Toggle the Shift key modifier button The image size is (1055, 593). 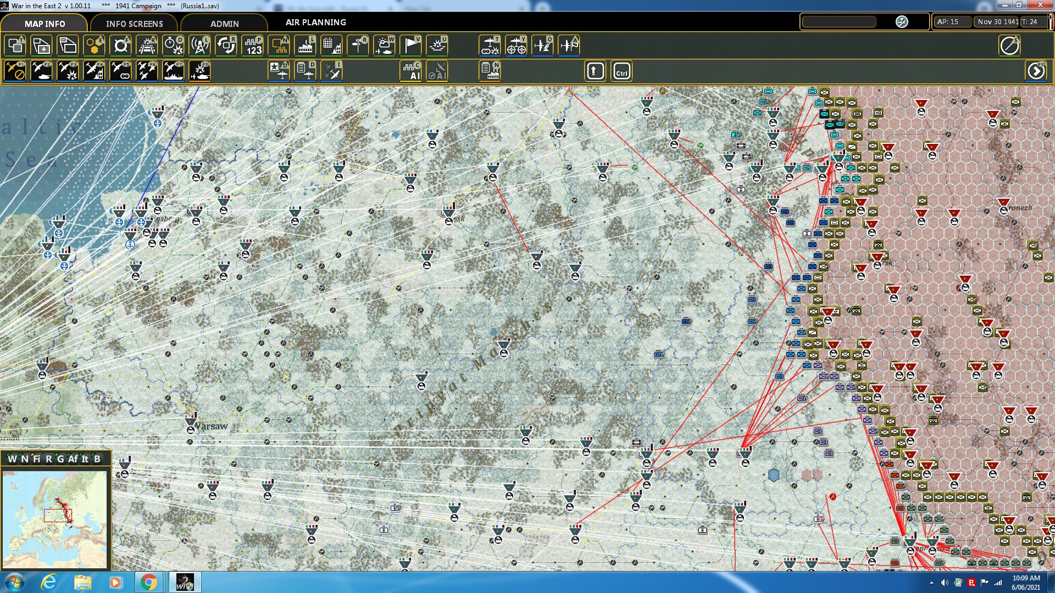(x=595, y=71)
